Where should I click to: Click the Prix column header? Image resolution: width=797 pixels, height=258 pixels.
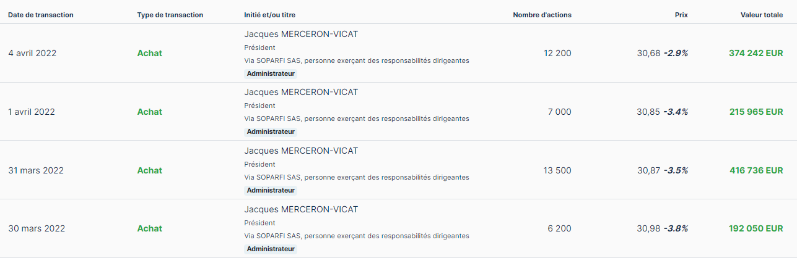pos(681,15)
